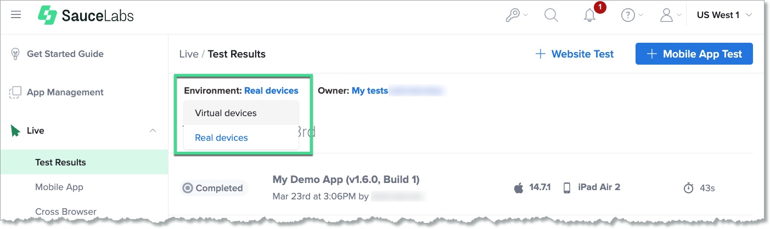Click the Live cursor icon
The image size is (770, 229).
pyautogui.click(x=15, y=131)
